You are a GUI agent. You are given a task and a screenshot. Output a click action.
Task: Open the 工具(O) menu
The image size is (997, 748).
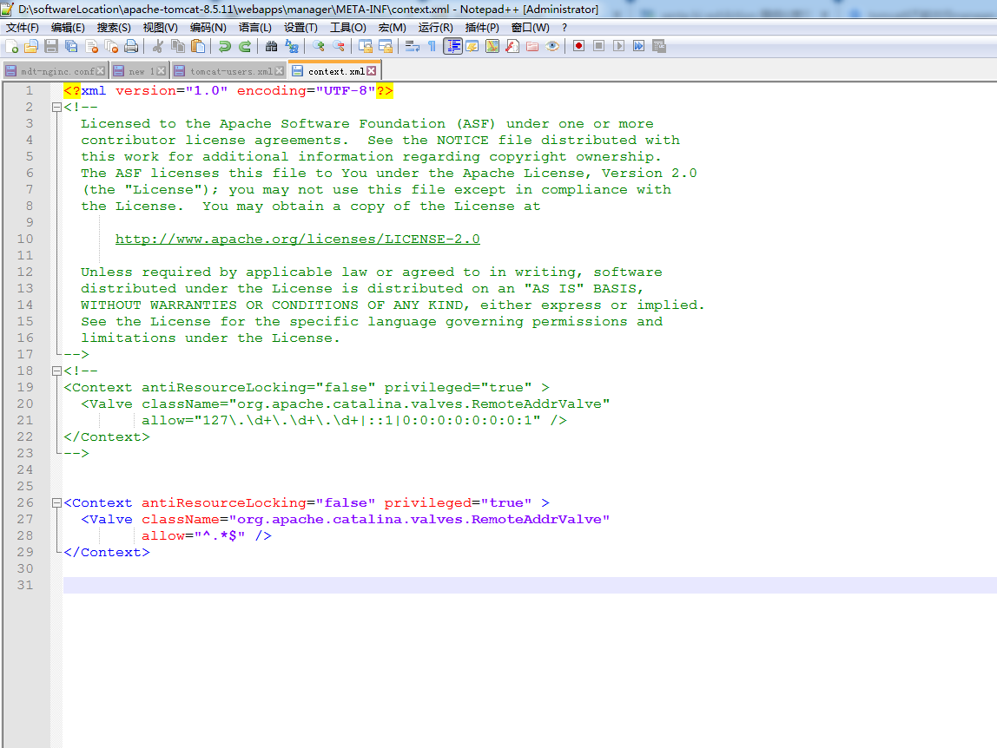(347, 27)
